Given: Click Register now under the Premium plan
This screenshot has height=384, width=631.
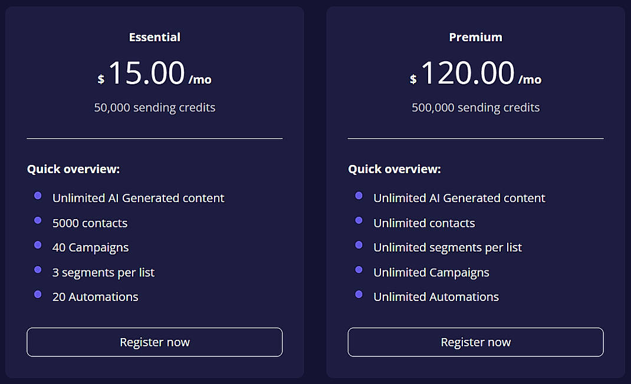Looking at the screenshot, I should pyautogui.click(x=475, y=342).
